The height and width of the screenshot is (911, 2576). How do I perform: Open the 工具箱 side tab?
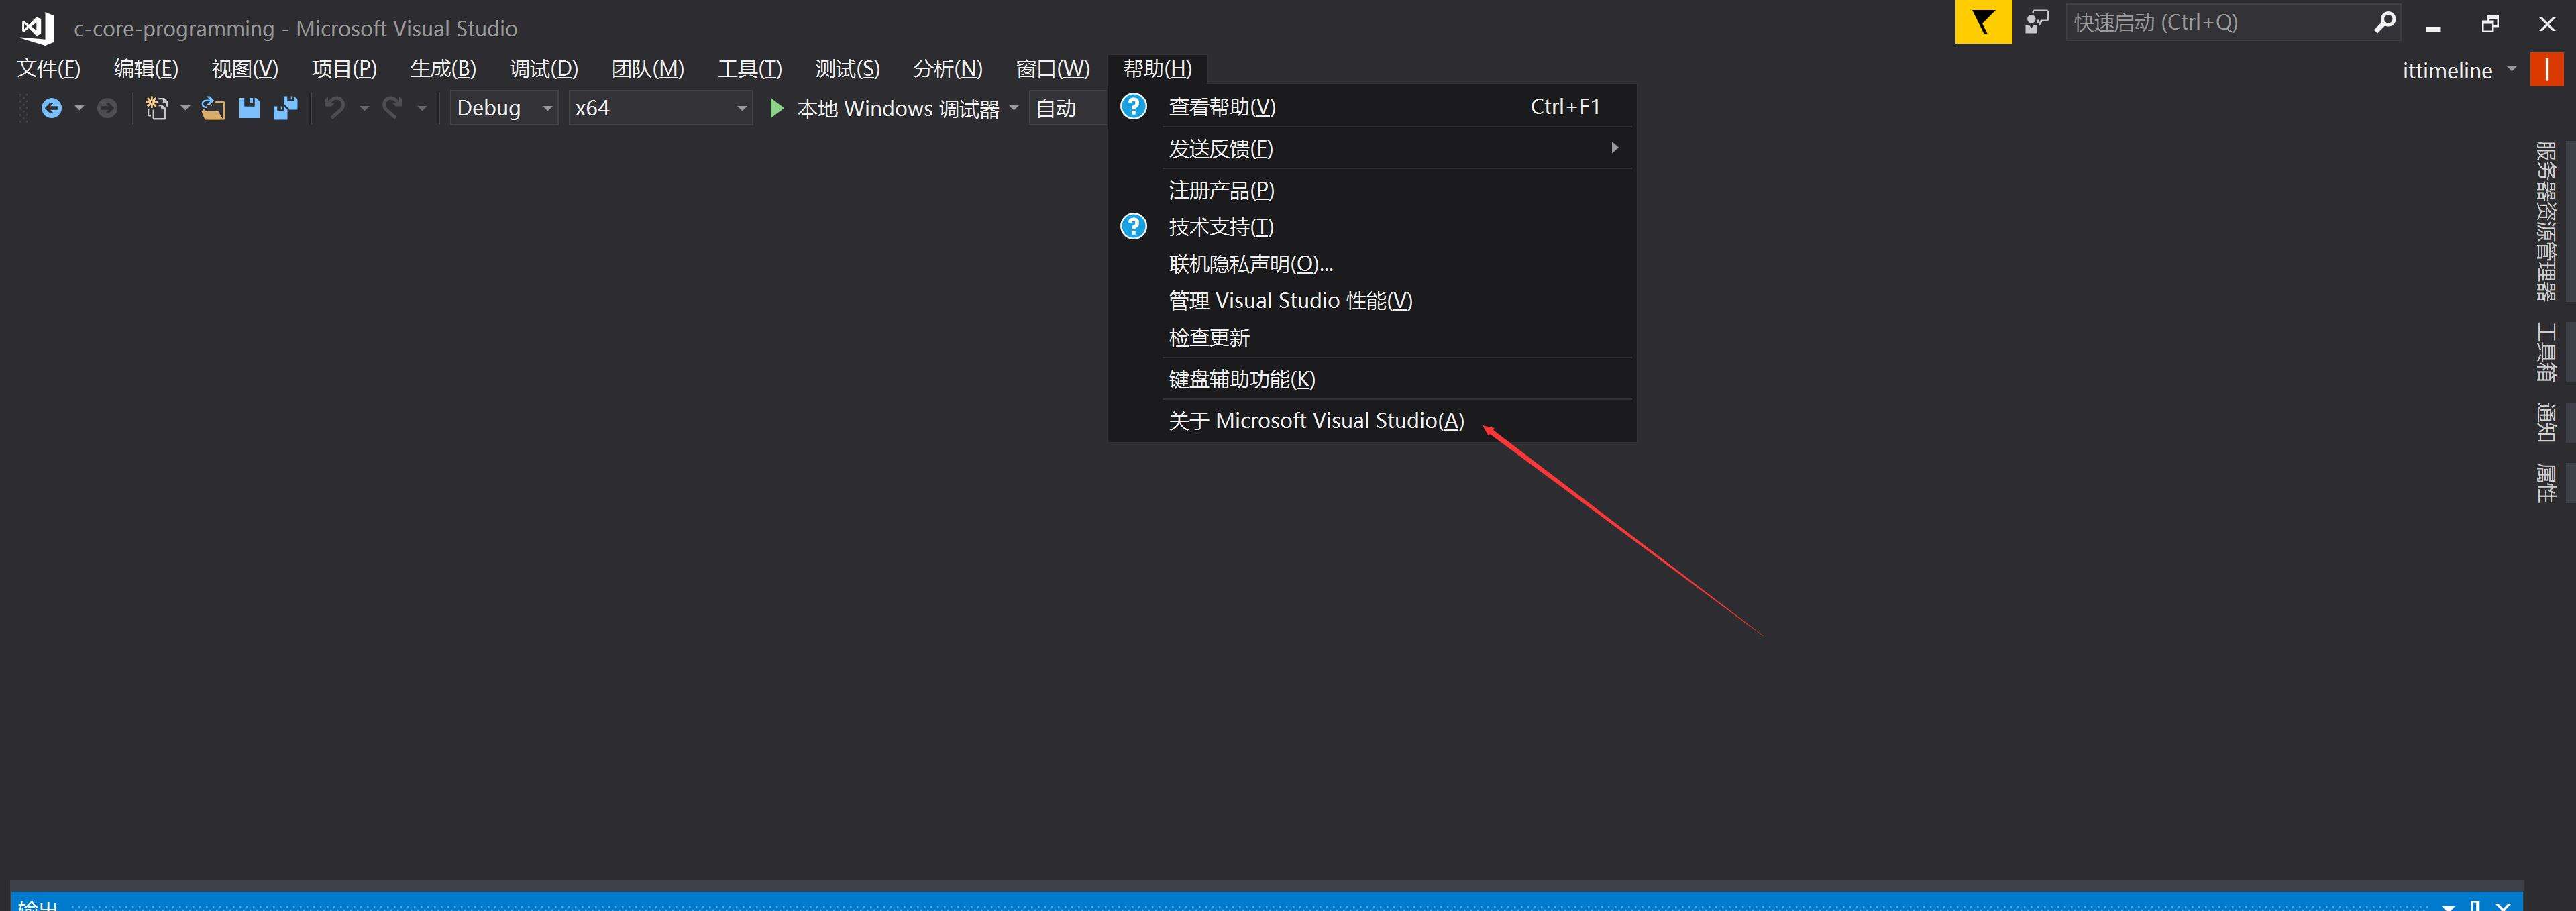[x=2546, y=352]
